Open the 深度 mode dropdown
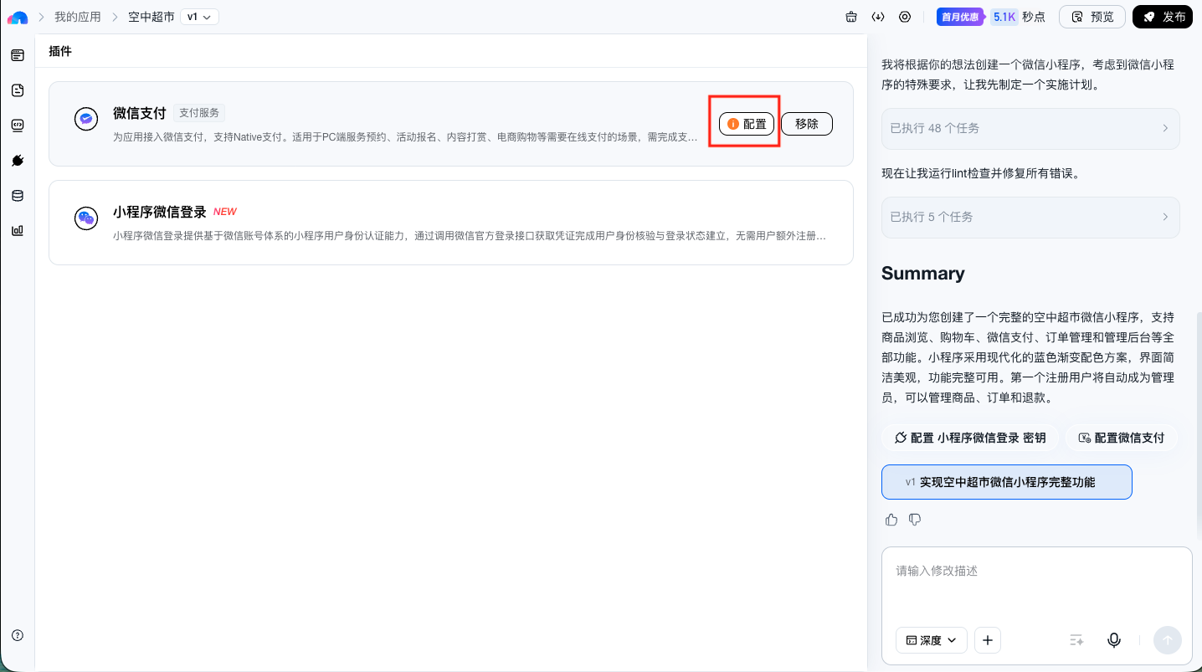Image resolution: width=1202 pixels, height=672 pixels. [932, 640]
